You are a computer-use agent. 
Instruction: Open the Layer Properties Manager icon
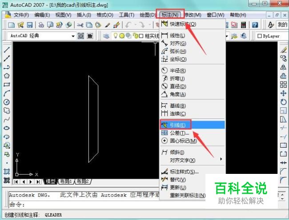pyautogui.click(x=106, y=36)
